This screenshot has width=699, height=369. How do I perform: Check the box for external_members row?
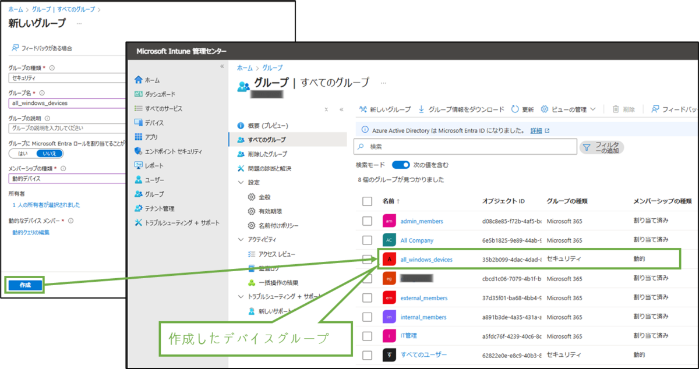[367, 298]
